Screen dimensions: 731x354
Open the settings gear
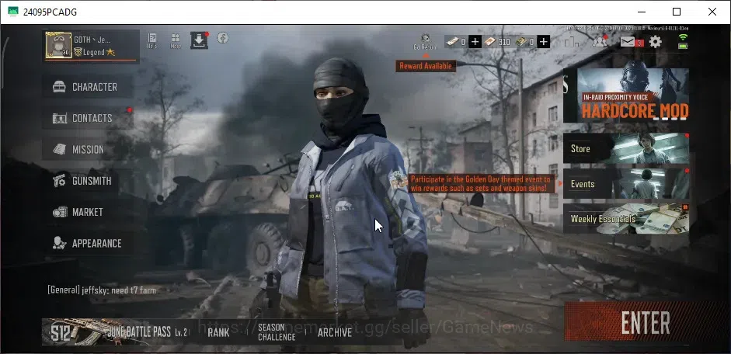pyautogui.click(x=656, y=42)
